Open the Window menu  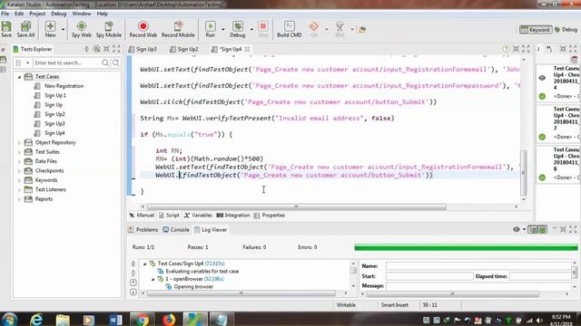pyautogui.click(x=82, y=14)
